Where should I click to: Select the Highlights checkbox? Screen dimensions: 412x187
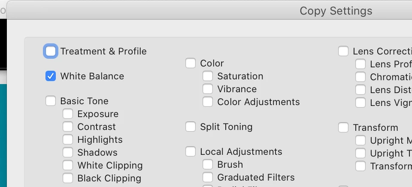point(68,140)
